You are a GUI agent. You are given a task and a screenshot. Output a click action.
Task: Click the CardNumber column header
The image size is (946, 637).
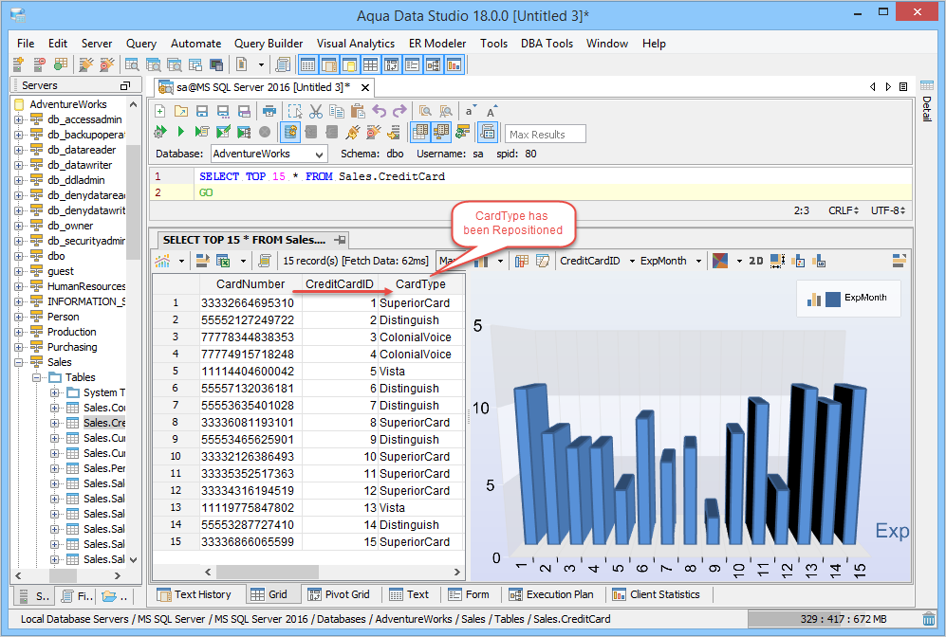(250, 283)
